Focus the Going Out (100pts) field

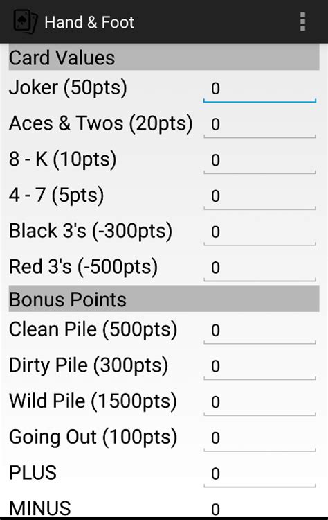click(x=259, y=438)
